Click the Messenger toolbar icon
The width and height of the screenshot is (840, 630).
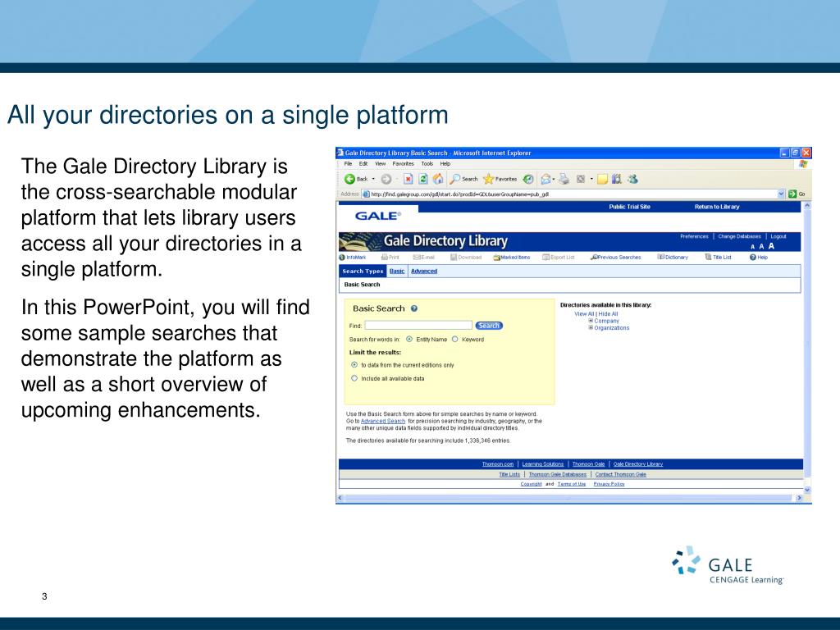632,179
